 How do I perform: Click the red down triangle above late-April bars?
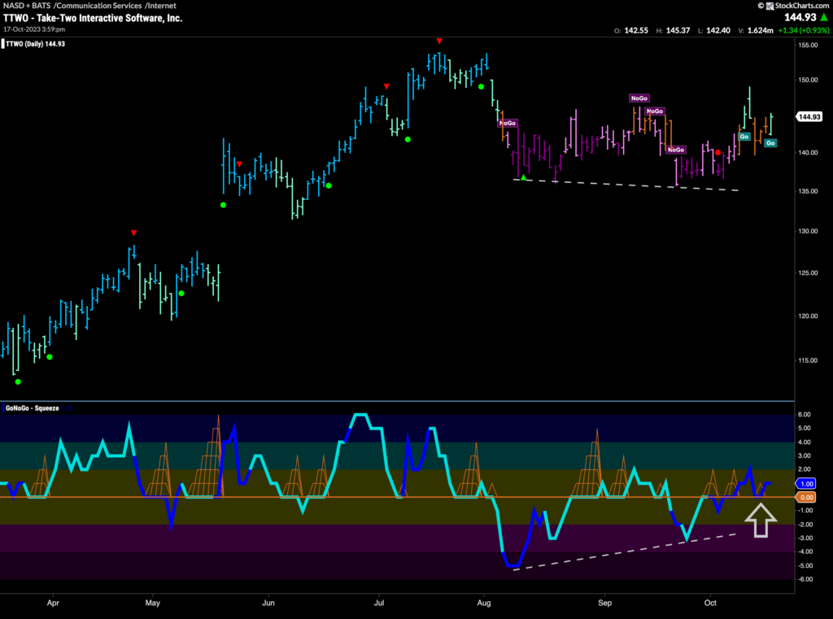point(133,233)
